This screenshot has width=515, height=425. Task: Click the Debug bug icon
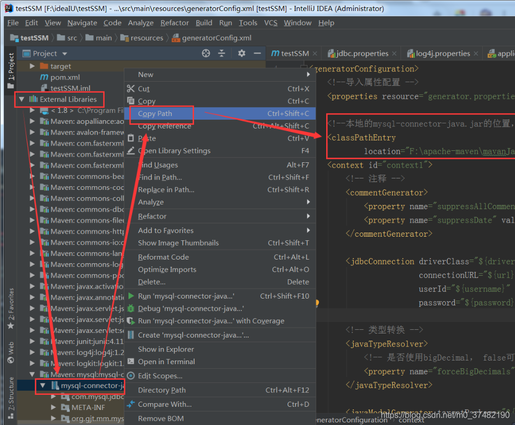(x=131, y=308)
